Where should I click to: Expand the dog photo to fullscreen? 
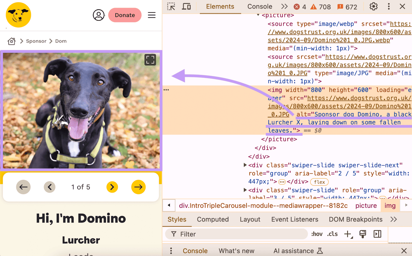150,59
